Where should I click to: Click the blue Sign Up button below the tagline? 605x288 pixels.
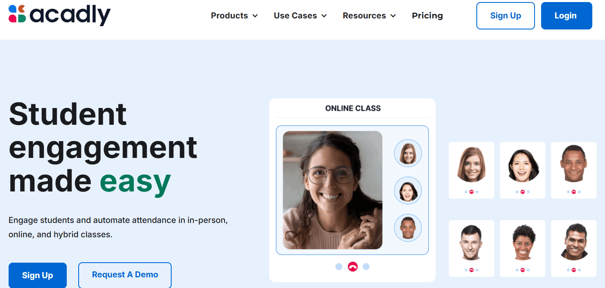pos(38,275)
